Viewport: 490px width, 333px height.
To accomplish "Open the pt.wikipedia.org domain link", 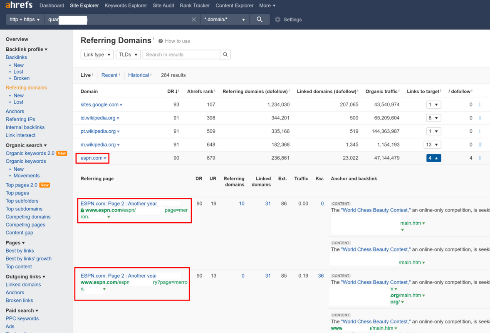I will [98, 131].
